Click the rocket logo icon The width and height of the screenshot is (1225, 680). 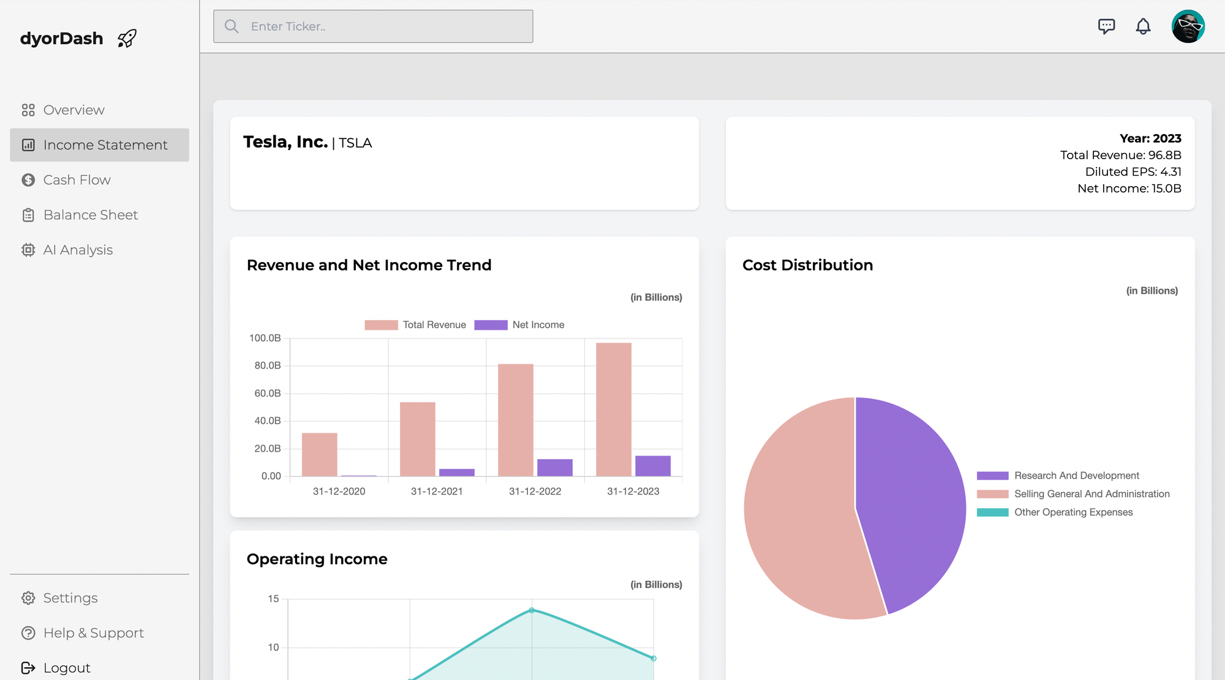click(127, 39)
